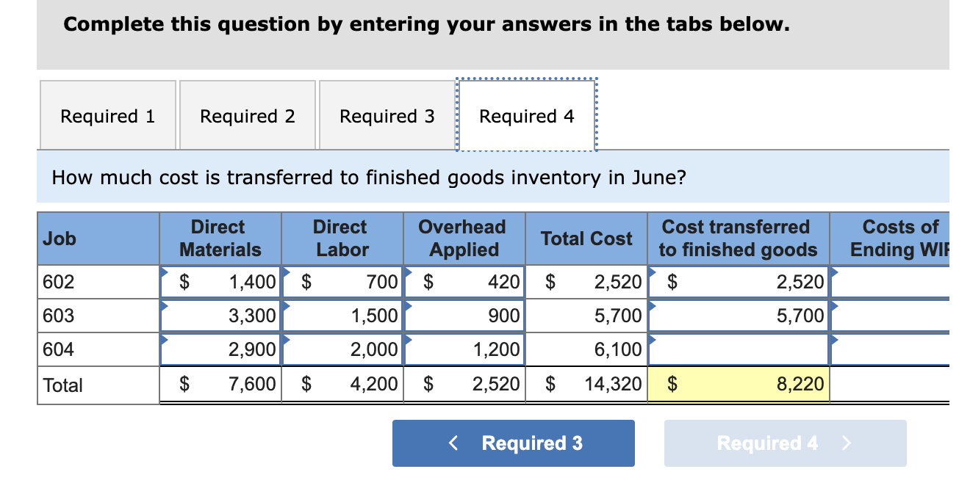The width and height of the screenshot is (970, 480).
Task: Select Job 604 Costs of Ending WIP cell
Action: click(890, 349)
